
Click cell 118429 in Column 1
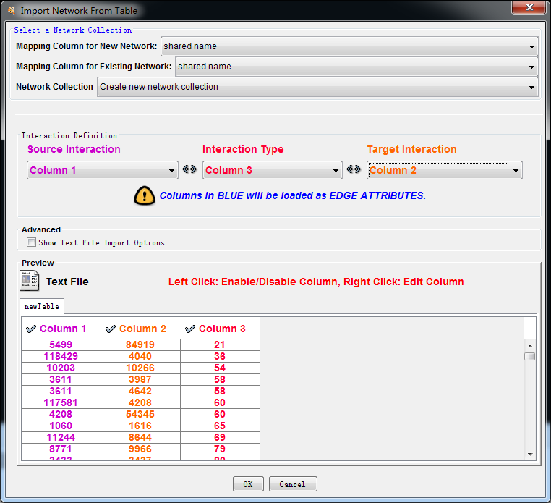61,356
